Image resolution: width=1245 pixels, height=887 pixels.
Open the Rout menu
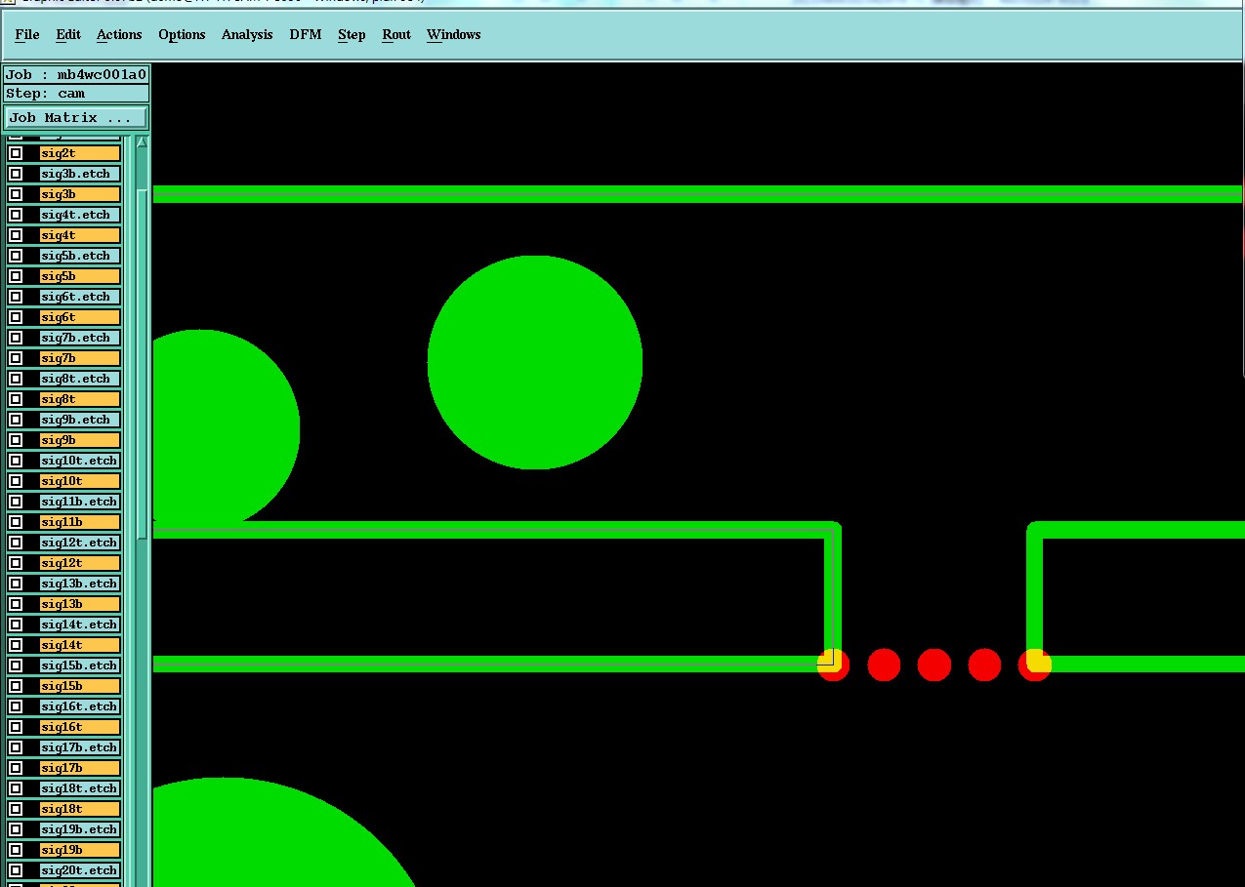pos(396,34)
